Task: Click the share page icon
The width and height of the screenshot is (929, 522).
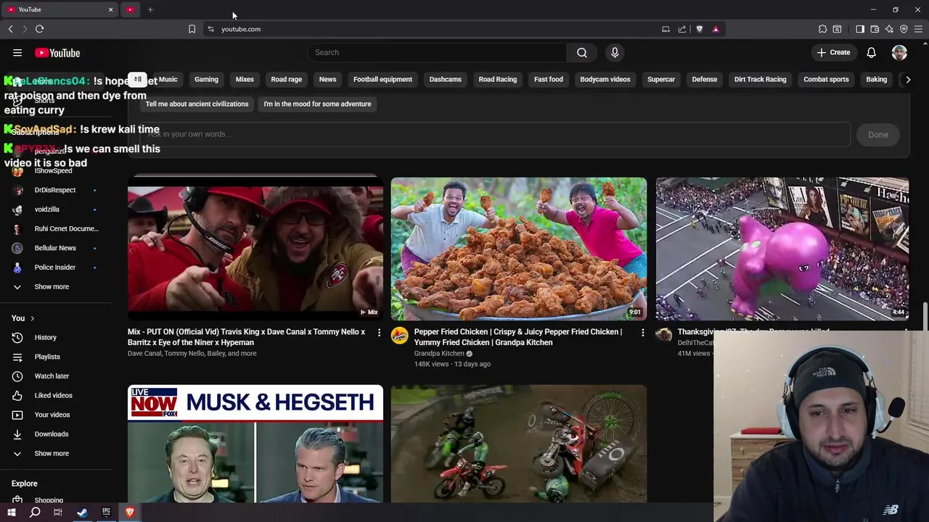Action: pos(682,29)
